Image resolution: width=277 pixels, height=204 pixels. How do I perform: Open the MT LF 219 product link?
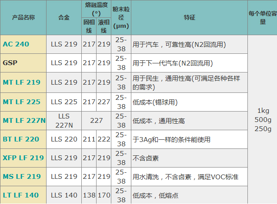coord(21,82)
